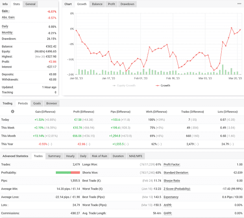
Task: Click the Highest value €527.90
Action: point(51,57)
